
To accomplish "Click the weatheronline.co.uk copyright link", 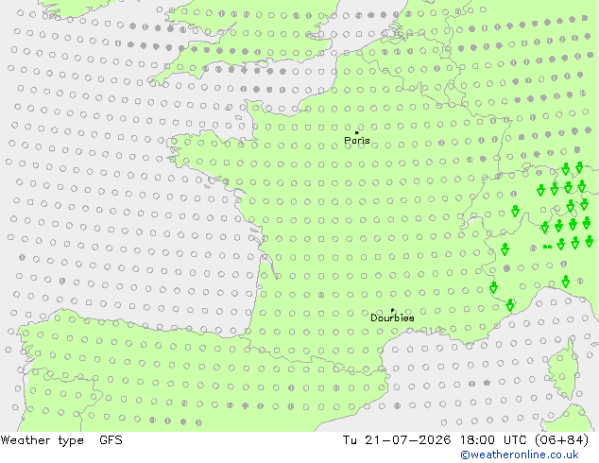I will pyautogui.click(x=520, y=454).
